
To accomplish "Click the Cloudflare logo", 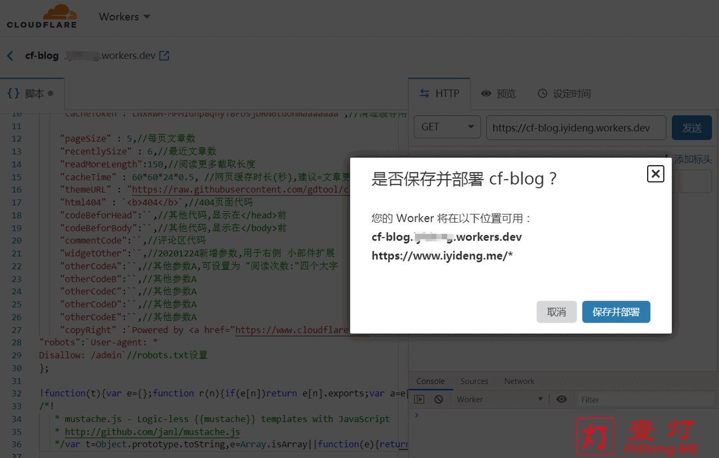I will point(42,16).
